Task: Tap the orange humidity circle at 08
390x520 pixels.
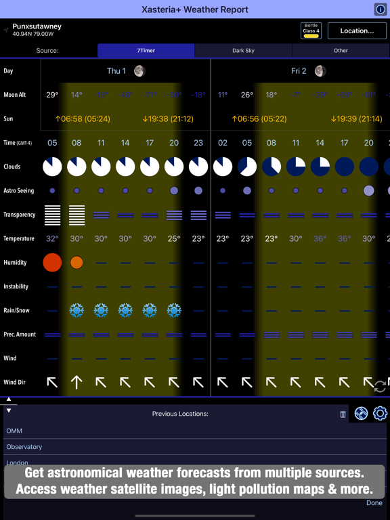Action: (77, 263)
